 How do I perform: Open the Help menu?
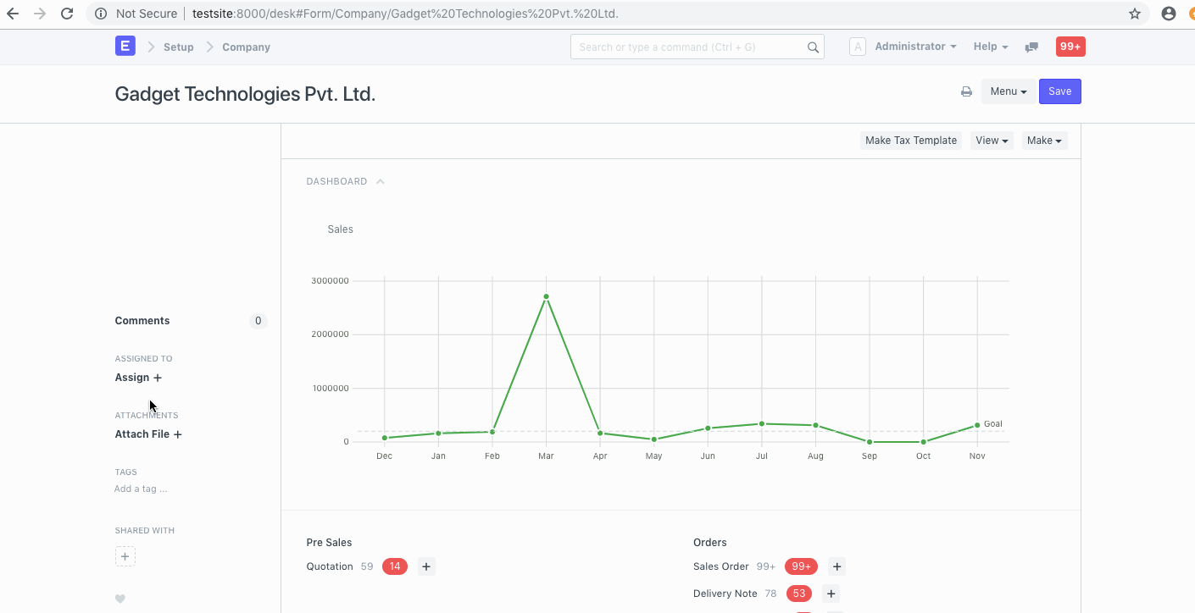pos(991,47)
